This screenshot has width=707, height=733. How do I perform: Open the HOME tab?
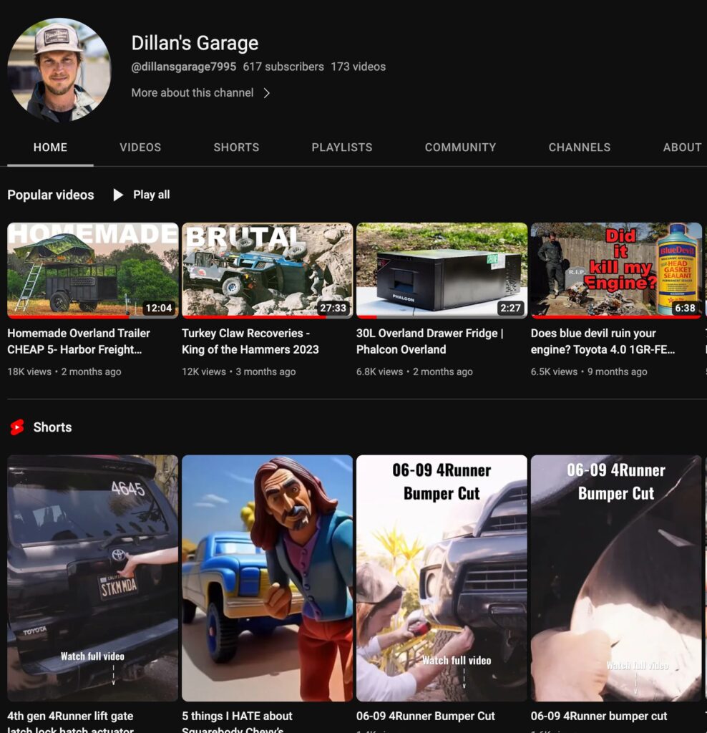tap(51, 147)
